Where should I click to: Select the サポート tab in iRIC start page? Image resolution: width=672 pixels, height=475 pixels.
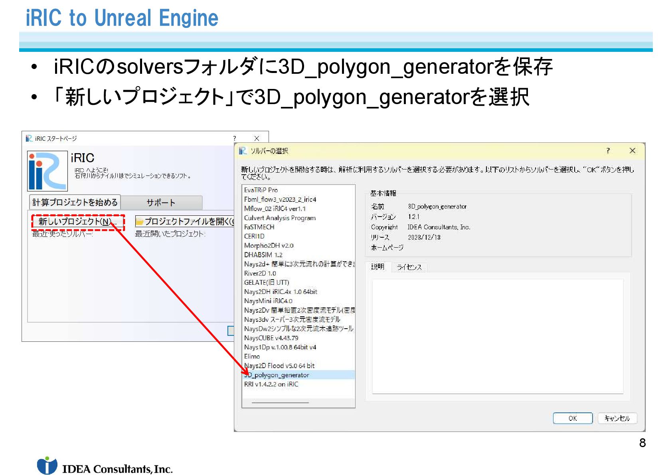pyautogui.click(x=161, y=203)
